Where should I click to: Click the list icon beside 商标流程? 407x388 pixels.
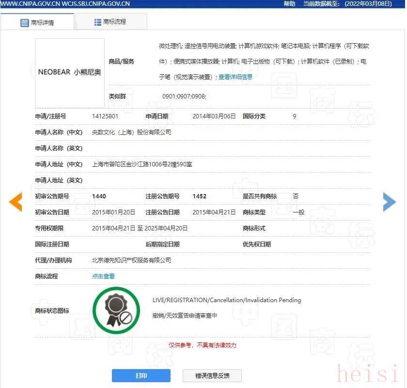(98, 22)
